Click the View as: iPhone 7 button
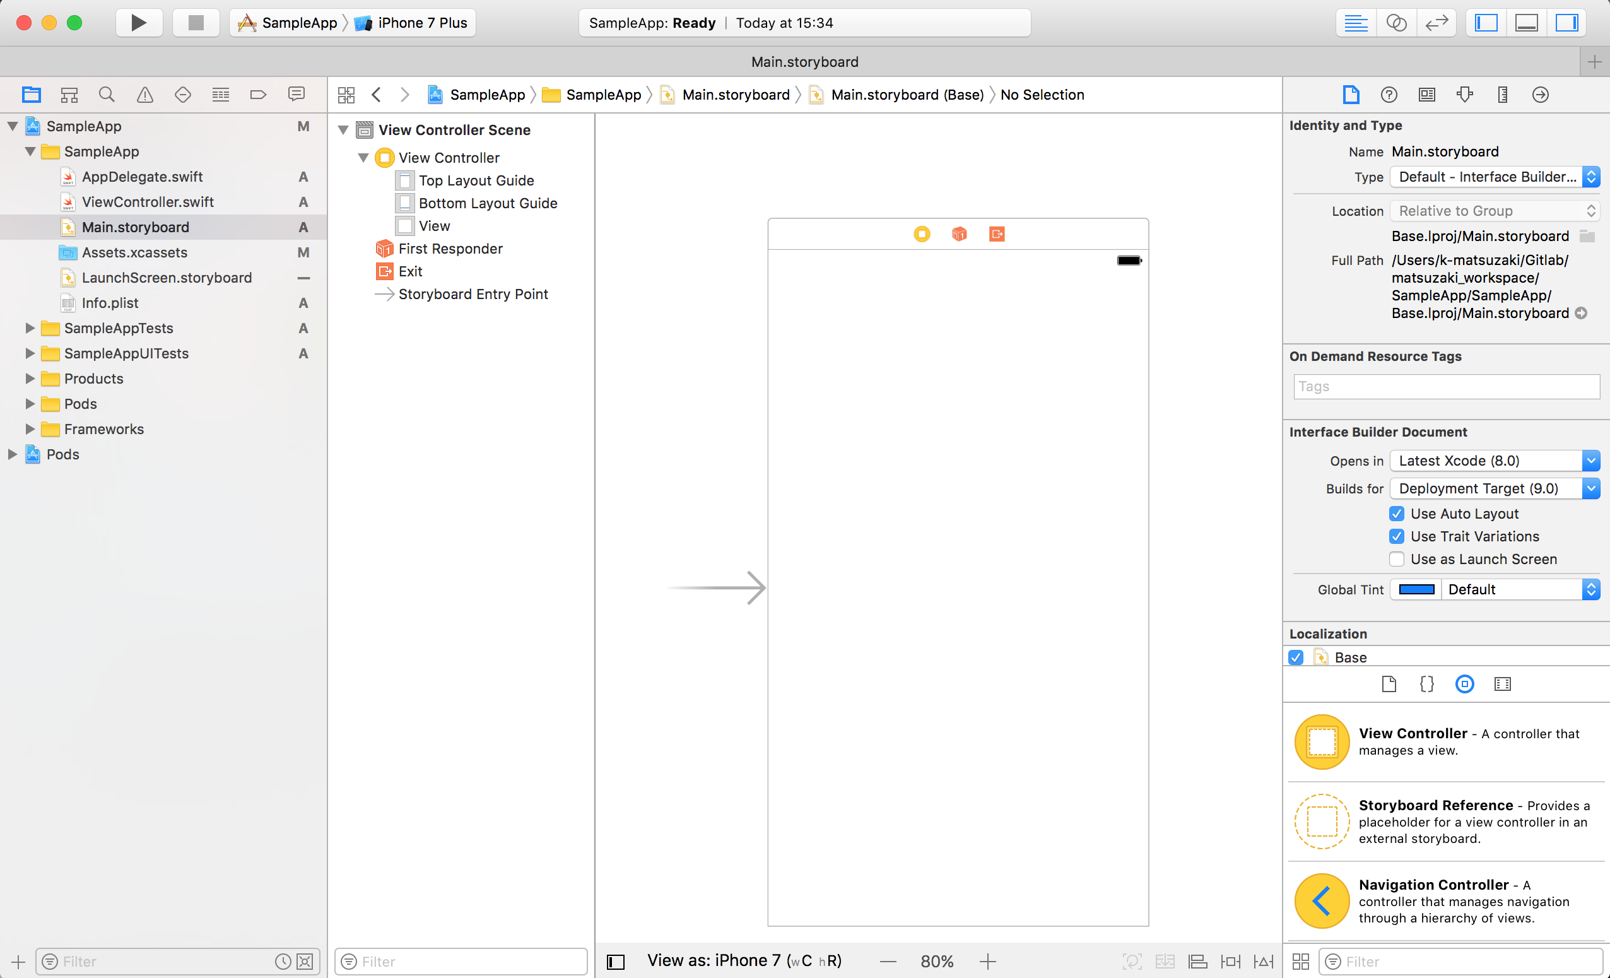Viewport: 1610px width, 978px height. (x=744, y=960)
